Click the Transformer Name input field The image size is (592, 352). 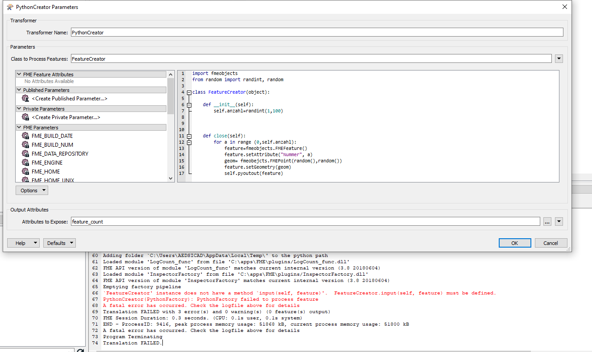[x=317, y=33]
